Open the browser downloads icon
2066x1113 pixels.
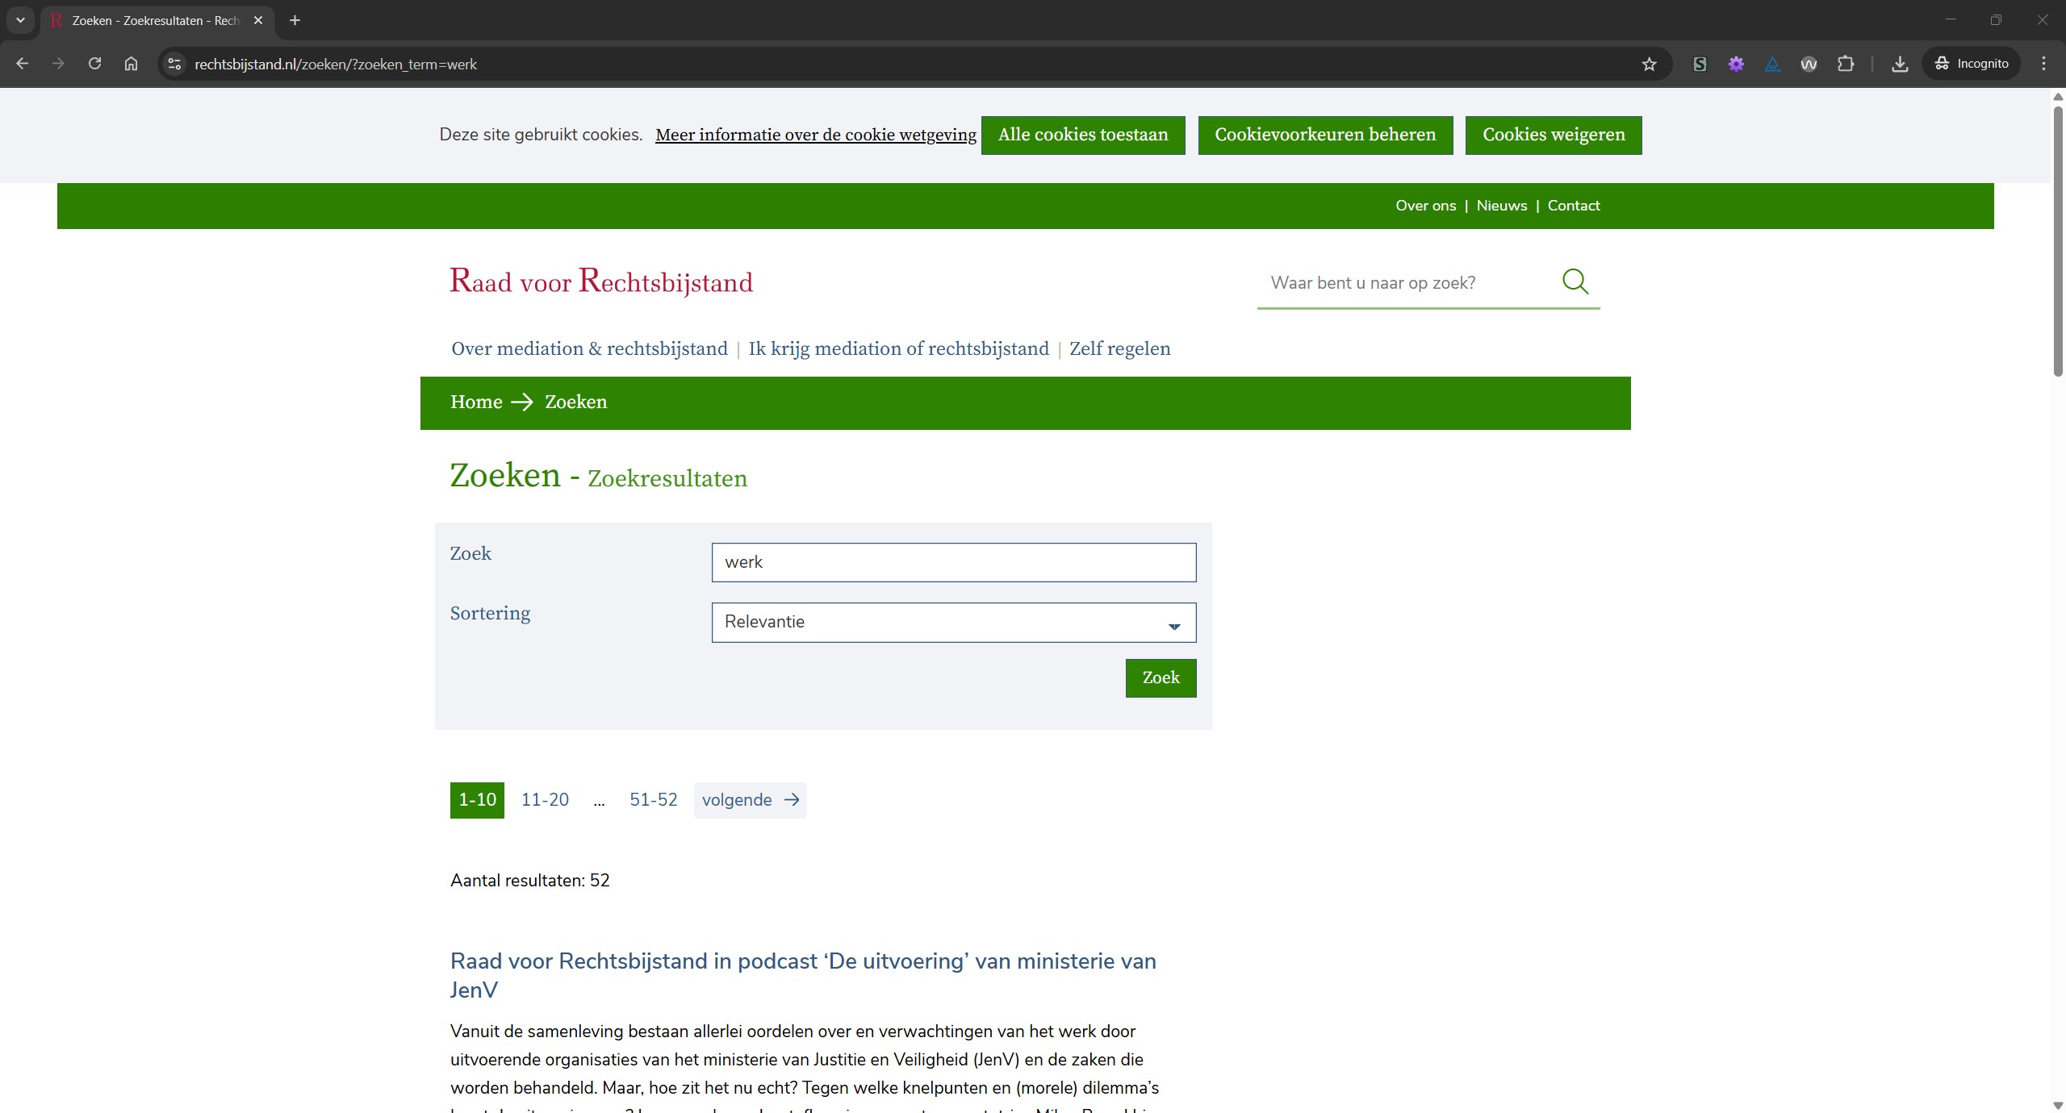pos(1900,64)
